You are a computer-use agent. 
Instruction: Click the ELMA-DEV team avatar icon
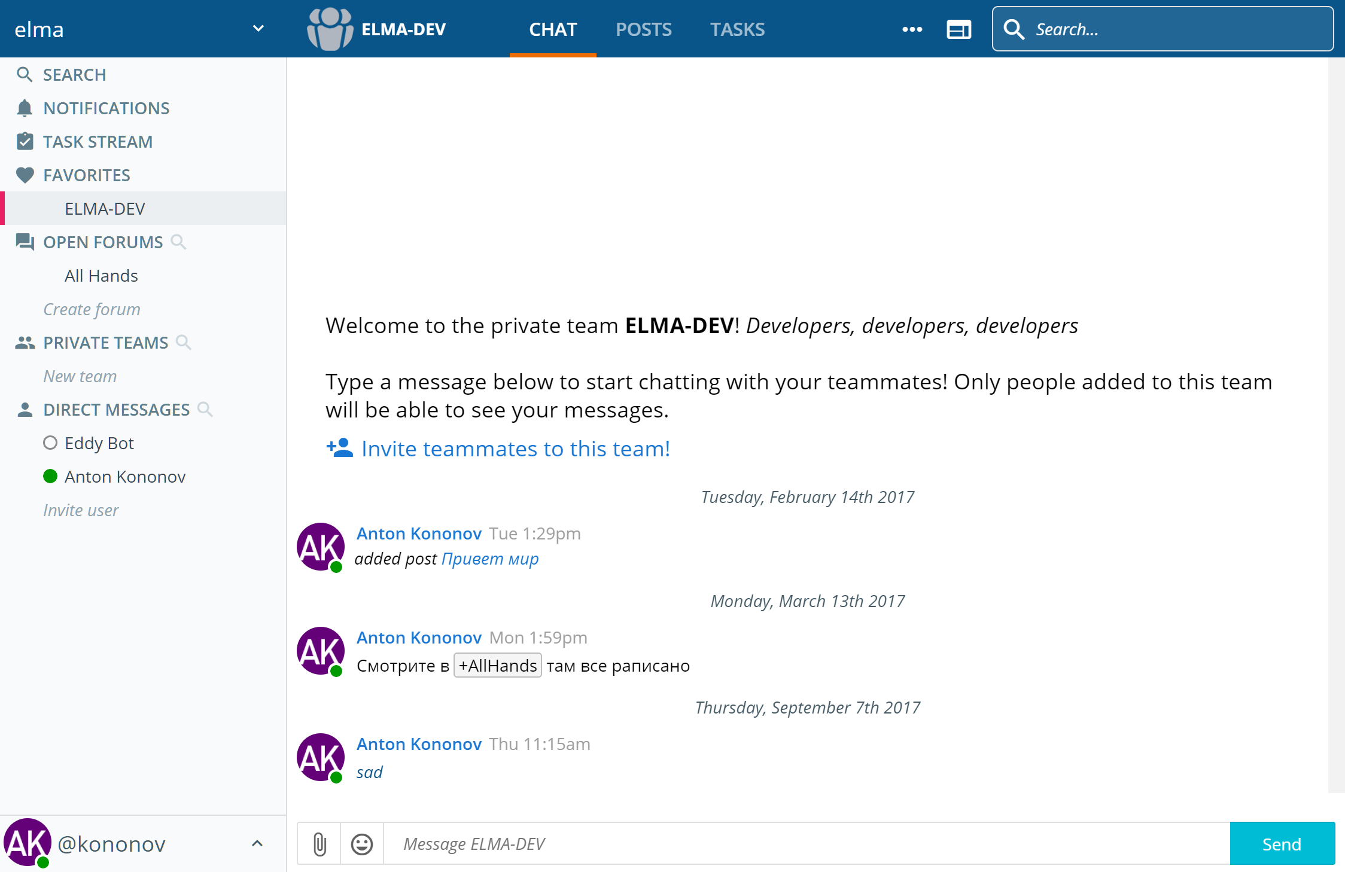coord(330,29)
